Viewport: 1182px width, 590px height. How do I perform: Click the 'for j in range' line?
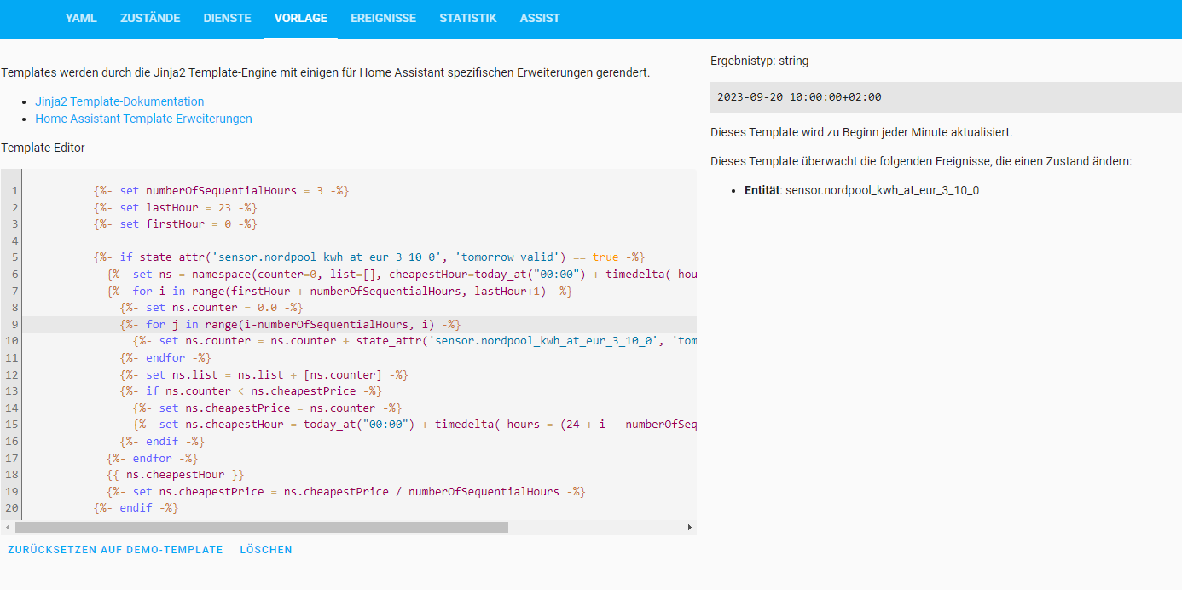tap(290, 325)
